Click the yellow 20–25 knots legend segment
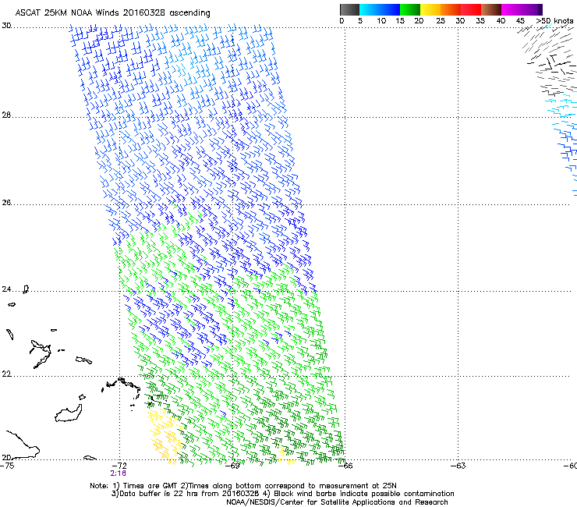 point(430,9)
